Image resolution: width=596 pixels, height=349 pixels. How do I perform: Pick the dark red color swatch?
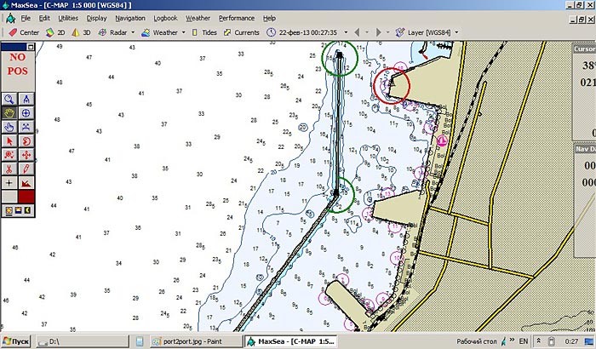(x=26, y=197)
